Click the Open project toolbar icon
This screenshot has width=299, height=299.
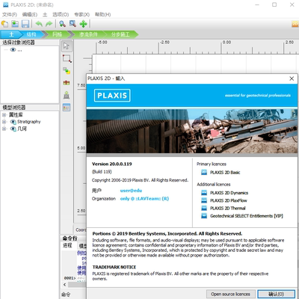click(15, 24)
